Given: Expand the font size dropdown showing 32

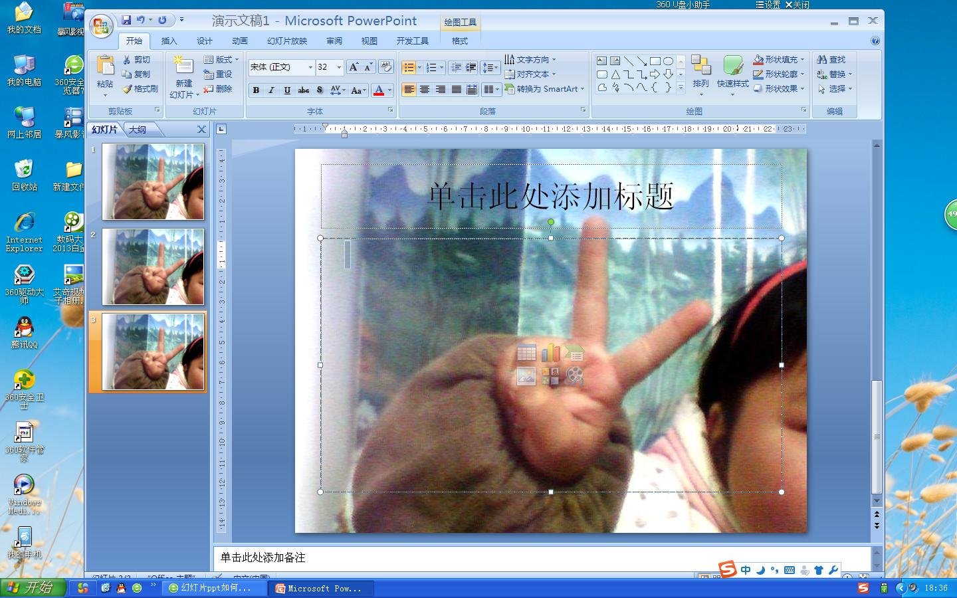Looking at the screenshot, I should coord(339,67).
